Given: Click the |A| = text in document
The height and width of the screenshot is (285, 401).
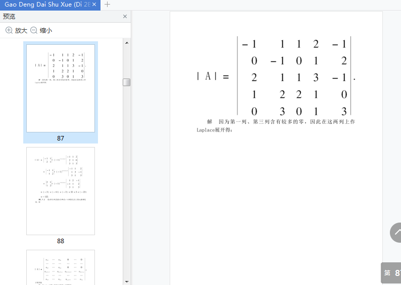Looking at the screenshot, I should pos(213,76).
